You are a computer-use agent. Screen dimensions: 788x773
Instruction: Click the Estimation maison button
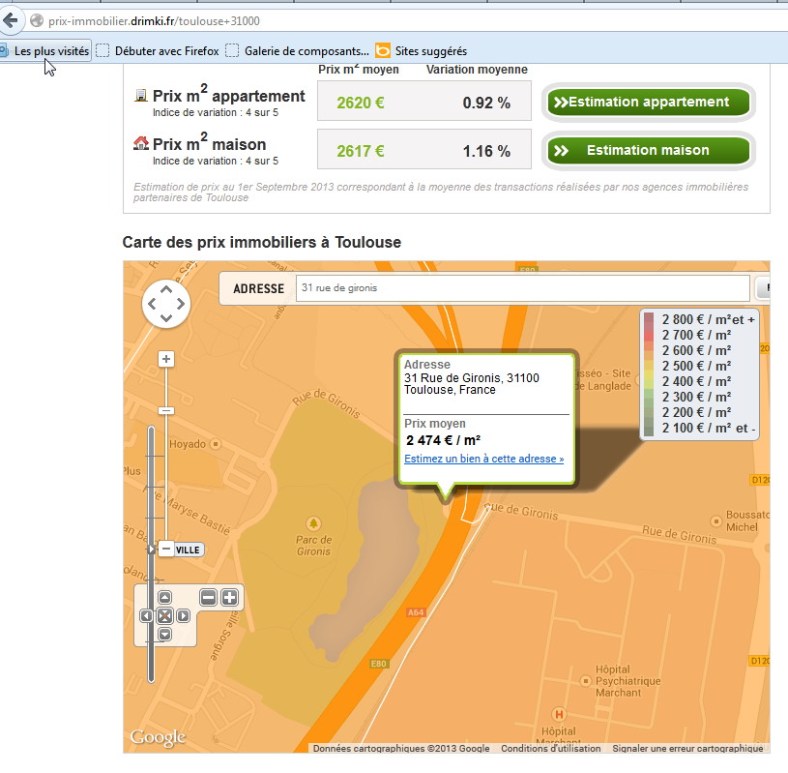click(x=649, y=151)
